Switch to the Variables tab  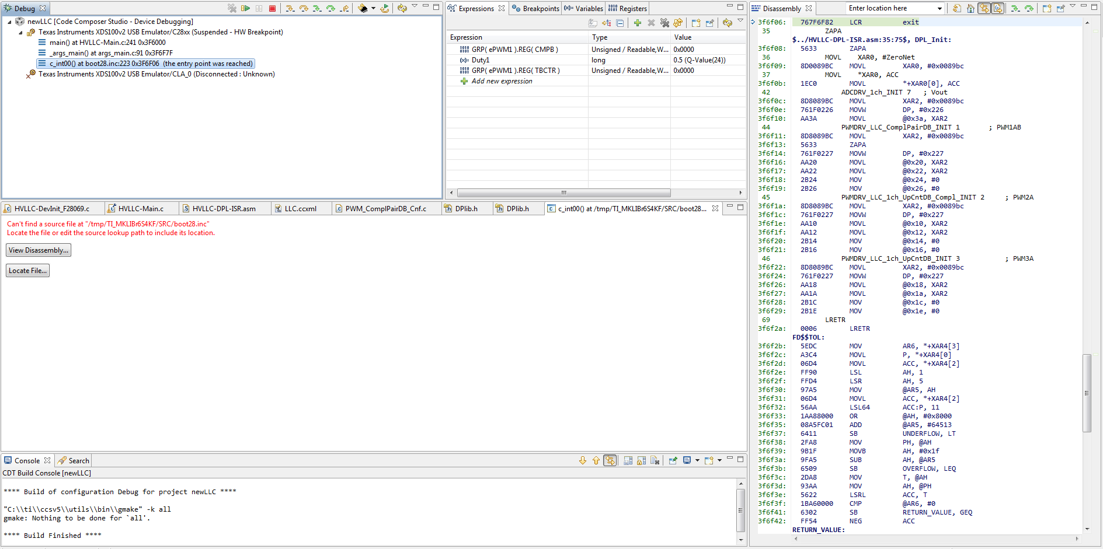(583, 8)
